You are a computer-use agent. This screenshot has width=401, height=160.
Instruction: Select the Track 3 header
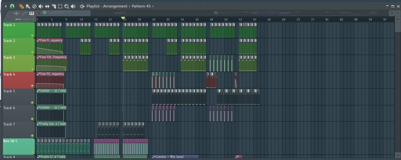click(x=18, y=63)
